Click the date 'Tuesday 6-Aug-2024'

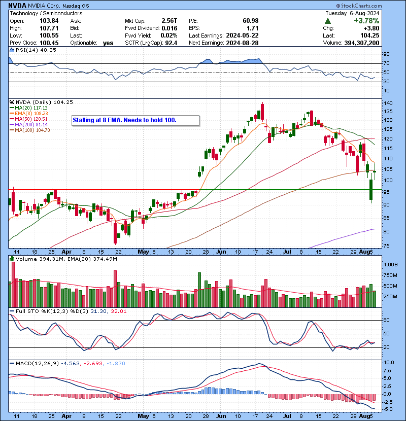click(x=352, y=13)
